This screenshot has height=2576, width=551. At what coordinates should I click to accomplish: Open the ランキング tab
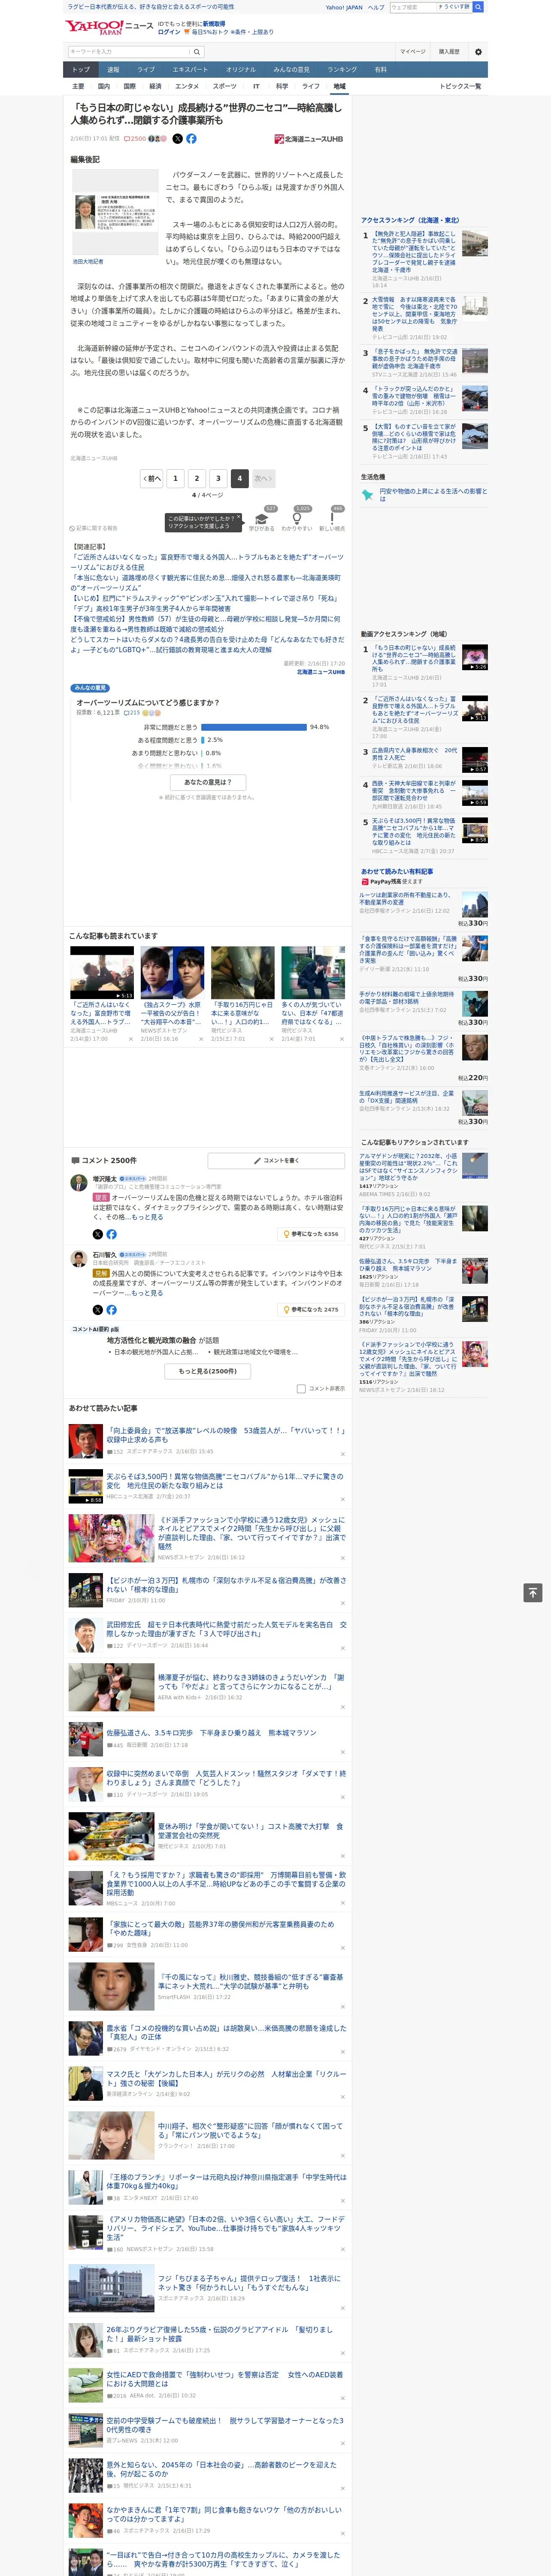click(342, 70)
